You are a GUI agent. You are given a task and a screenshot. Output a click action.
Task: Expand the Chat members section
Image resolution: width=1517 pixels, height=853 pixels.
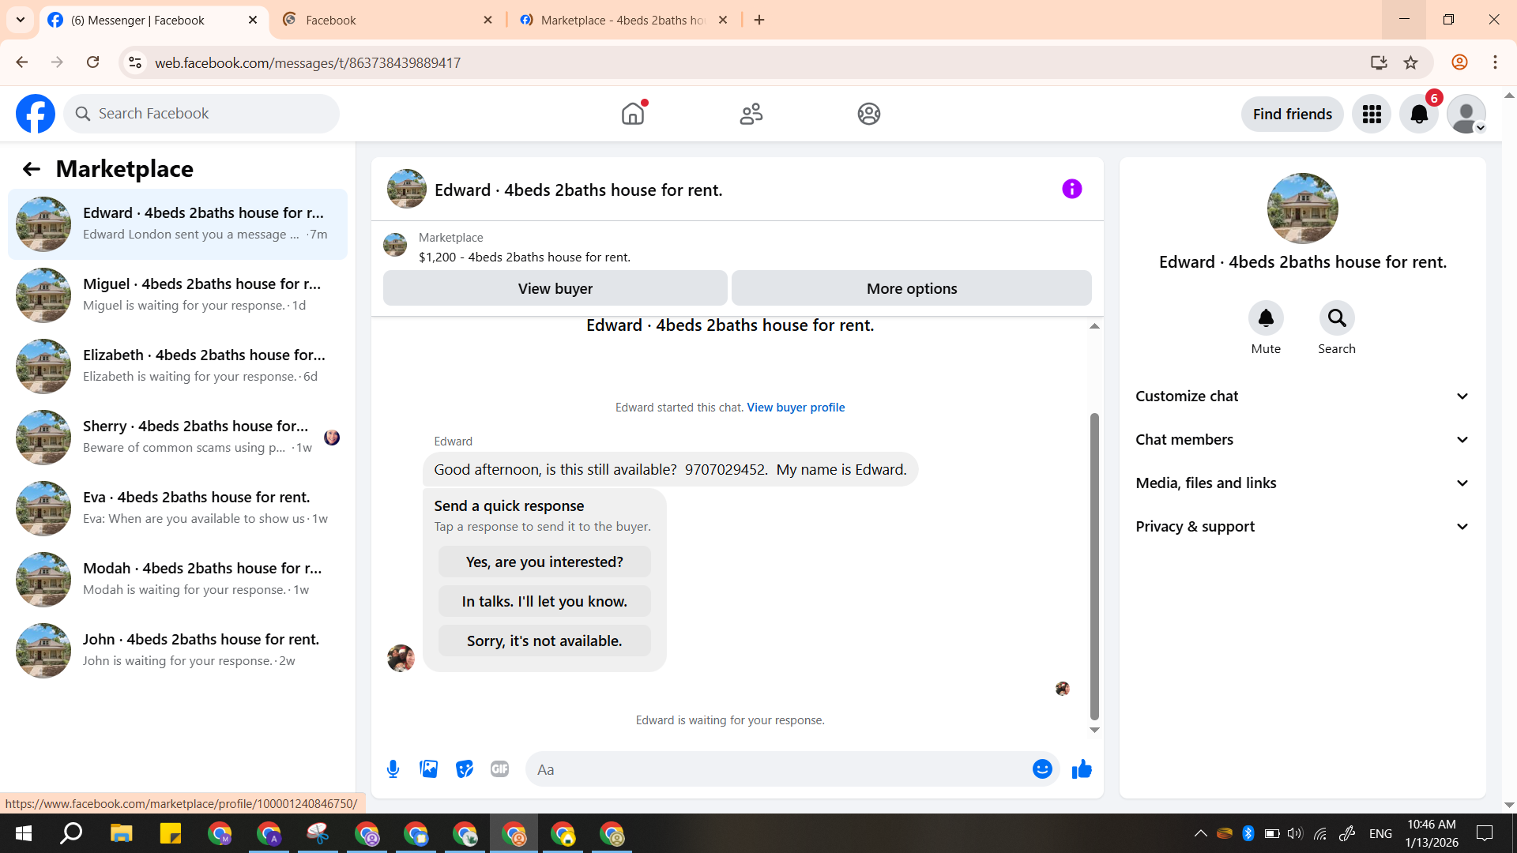point(1302,440)
